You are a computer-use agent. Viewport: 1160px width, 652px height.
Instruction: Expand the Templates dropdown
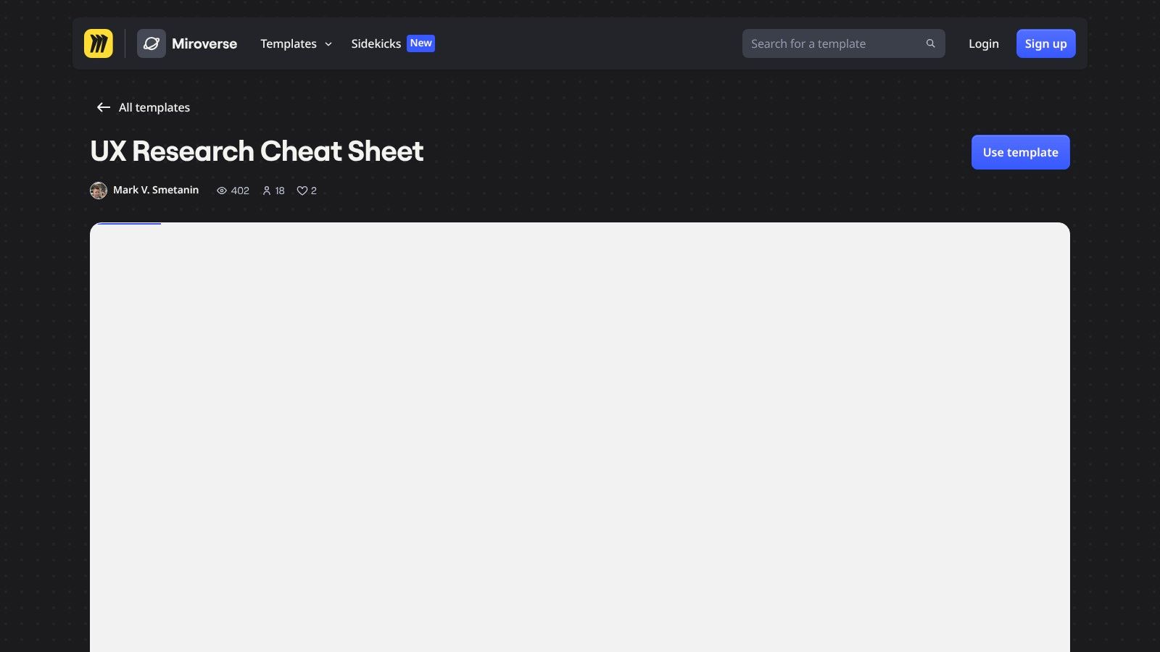(x=295, y=43)
